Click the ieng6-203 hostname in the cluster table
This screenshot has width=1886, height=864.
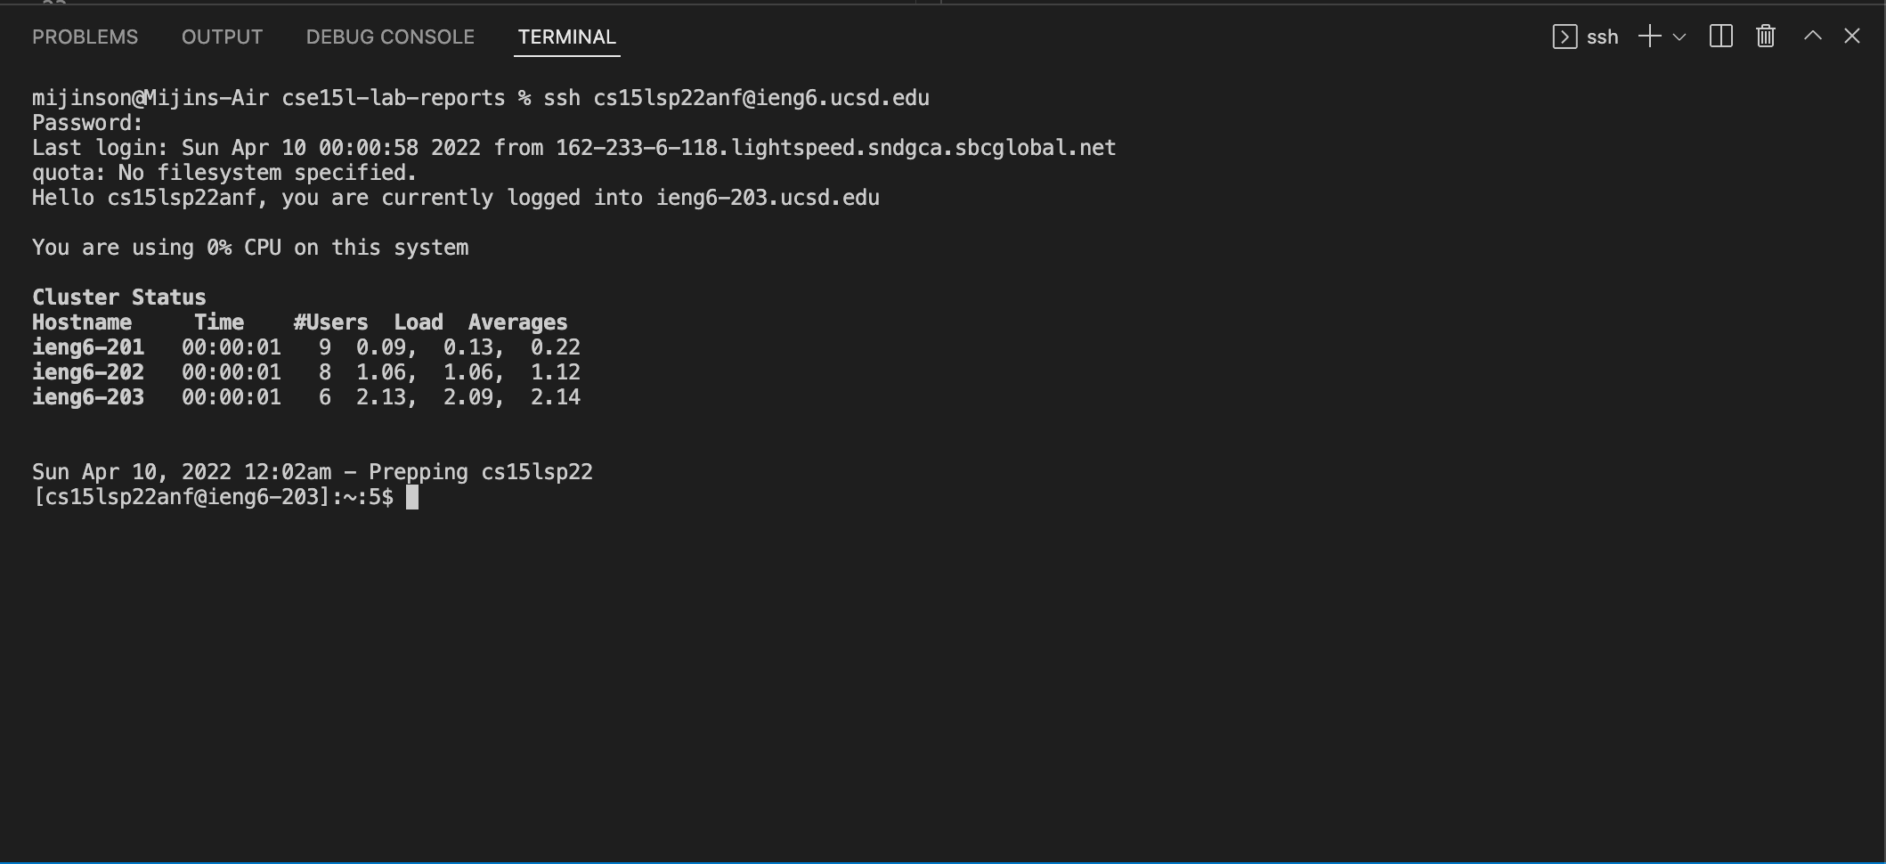tap(88, 397)
